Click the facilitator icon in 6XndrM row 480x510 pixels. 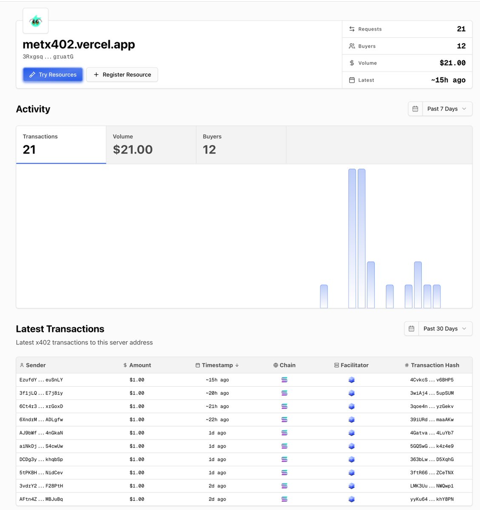point(352,419)
